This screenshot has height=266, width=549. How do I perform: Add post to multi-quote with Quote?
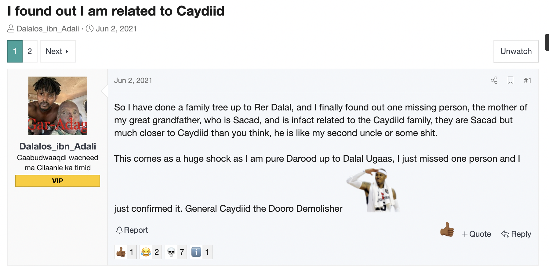tap(476, 234)
